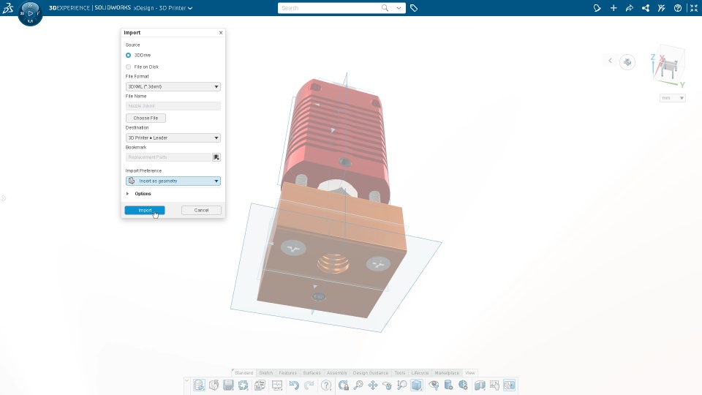Click the shaded display cube icon
Viewport: 702px width, 395px height.
416,385
